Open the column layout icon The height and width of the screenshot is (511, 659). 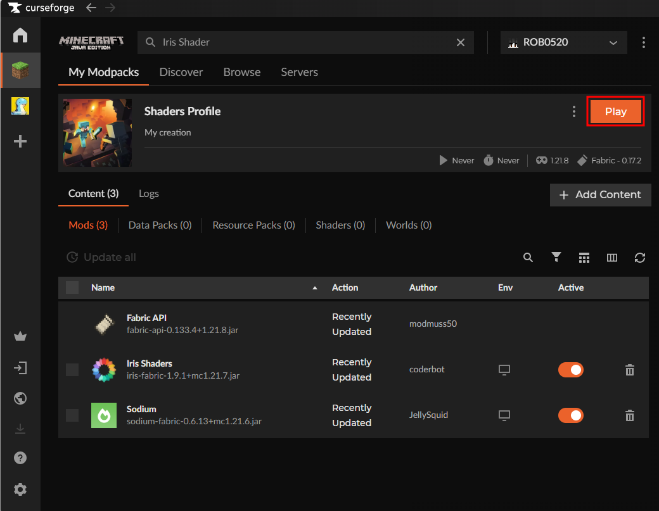(612, 257)
